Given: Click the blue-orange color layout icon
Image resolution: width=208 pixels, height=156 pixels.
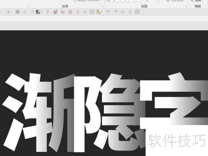Looking at the screenshot, I should coord(38,12).
